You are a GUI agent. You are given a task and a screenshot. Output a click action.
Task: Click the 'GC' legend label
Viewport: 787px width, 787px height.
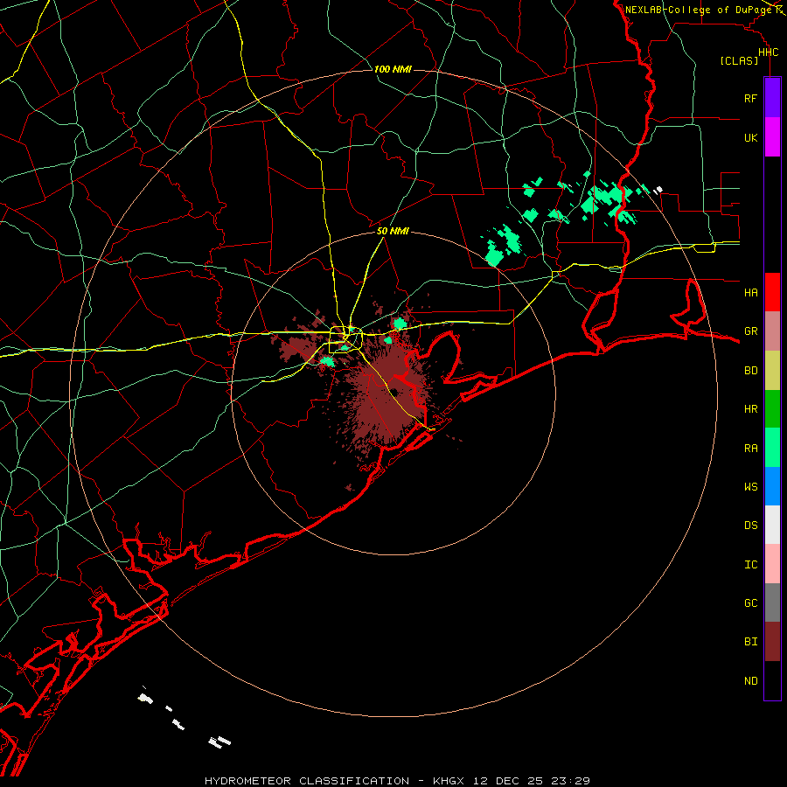tap(750, 602)
